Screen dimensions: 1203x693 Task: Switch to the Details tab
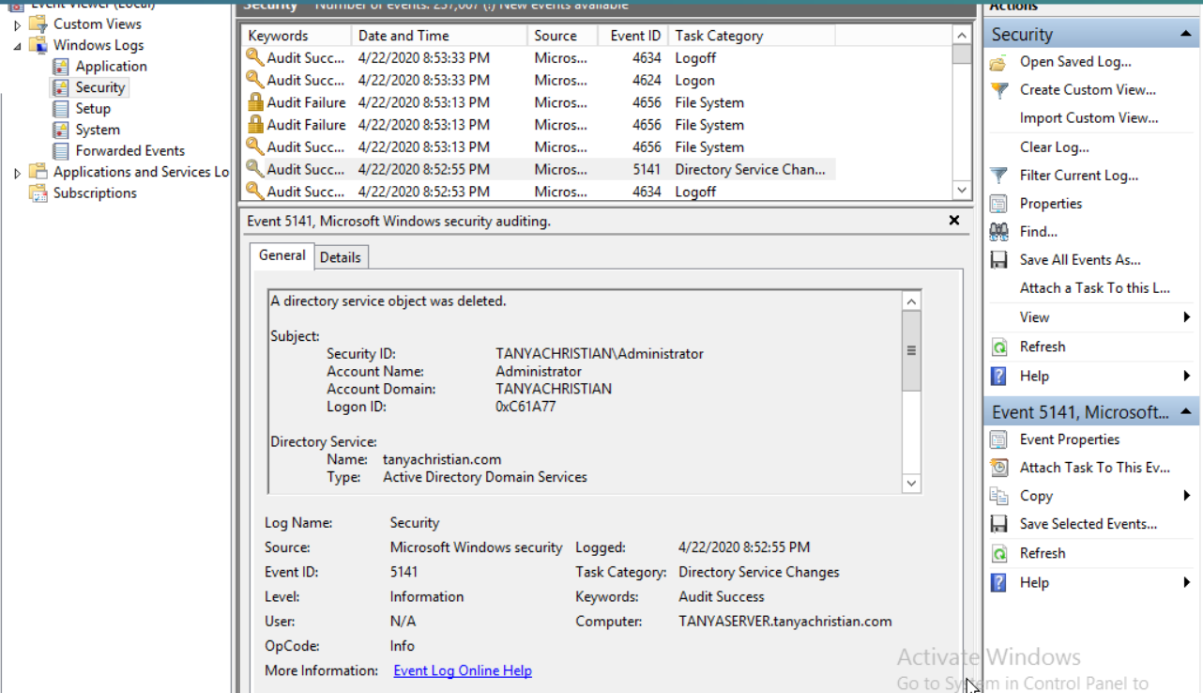click(x=340, y=257)
